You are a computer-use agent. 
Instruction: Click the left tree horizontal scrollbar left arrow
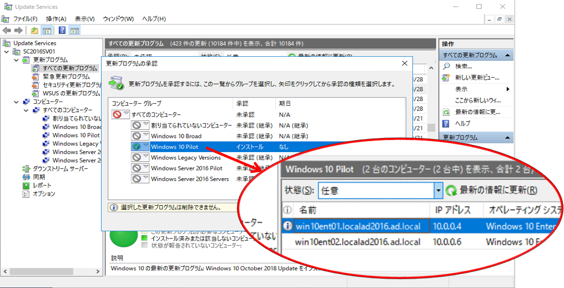(5, 271)
